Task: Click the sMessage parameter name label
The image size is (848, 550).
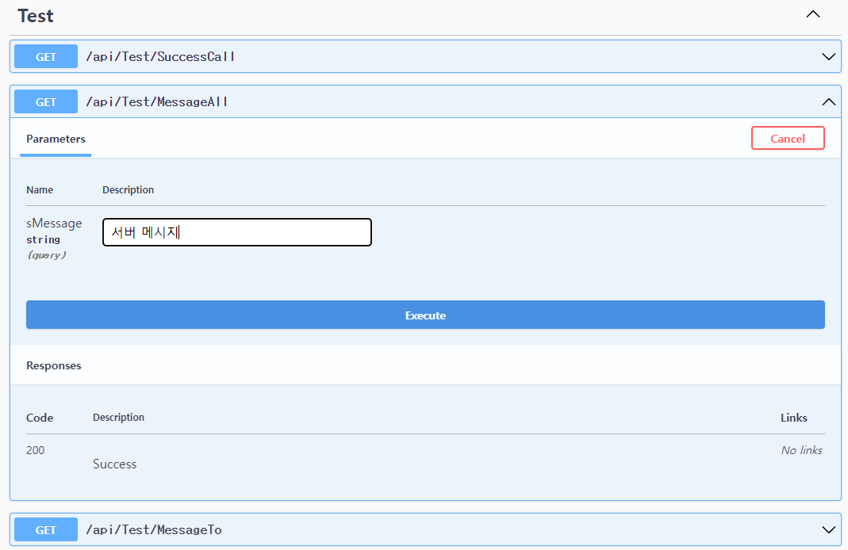Action: pos(54,223)
